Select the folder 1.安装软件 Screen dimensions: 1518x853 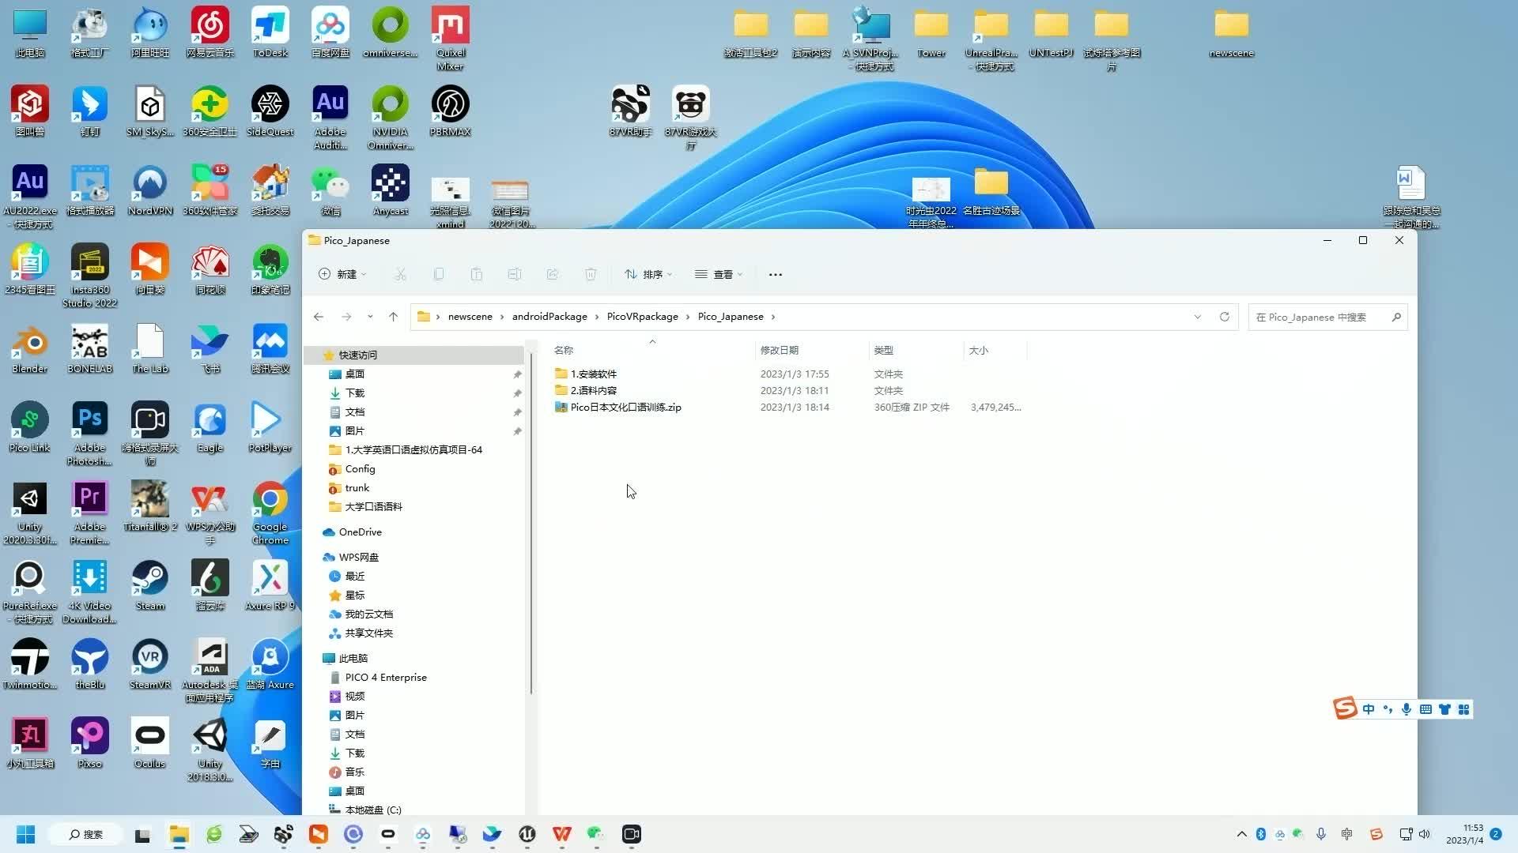coord(593,374)
